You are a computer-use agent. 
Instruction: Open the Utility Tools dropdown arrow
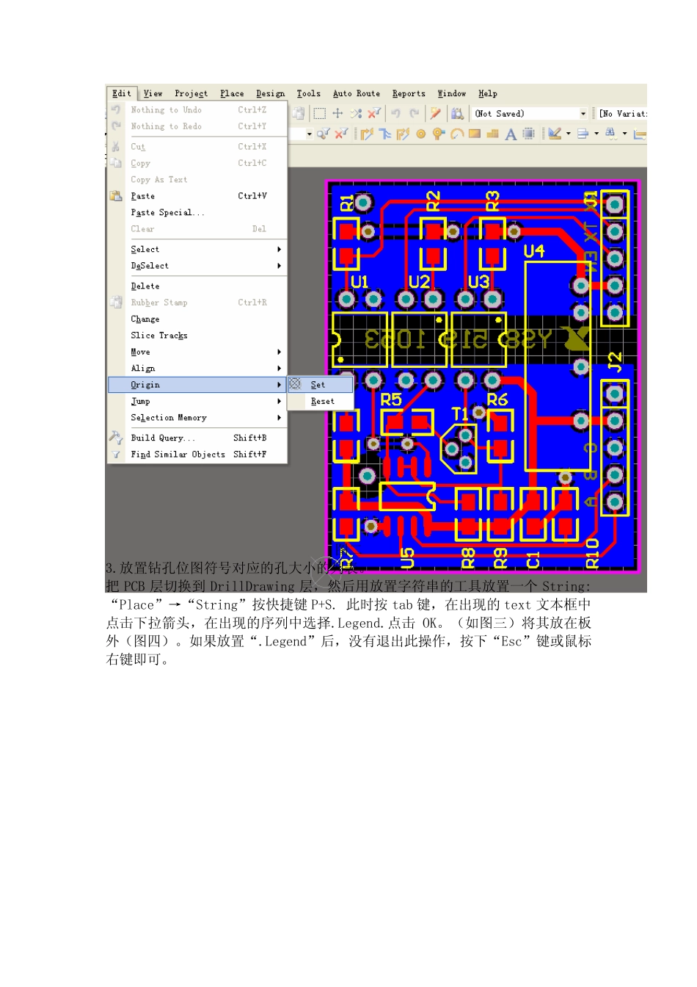(x=568, y=134)
